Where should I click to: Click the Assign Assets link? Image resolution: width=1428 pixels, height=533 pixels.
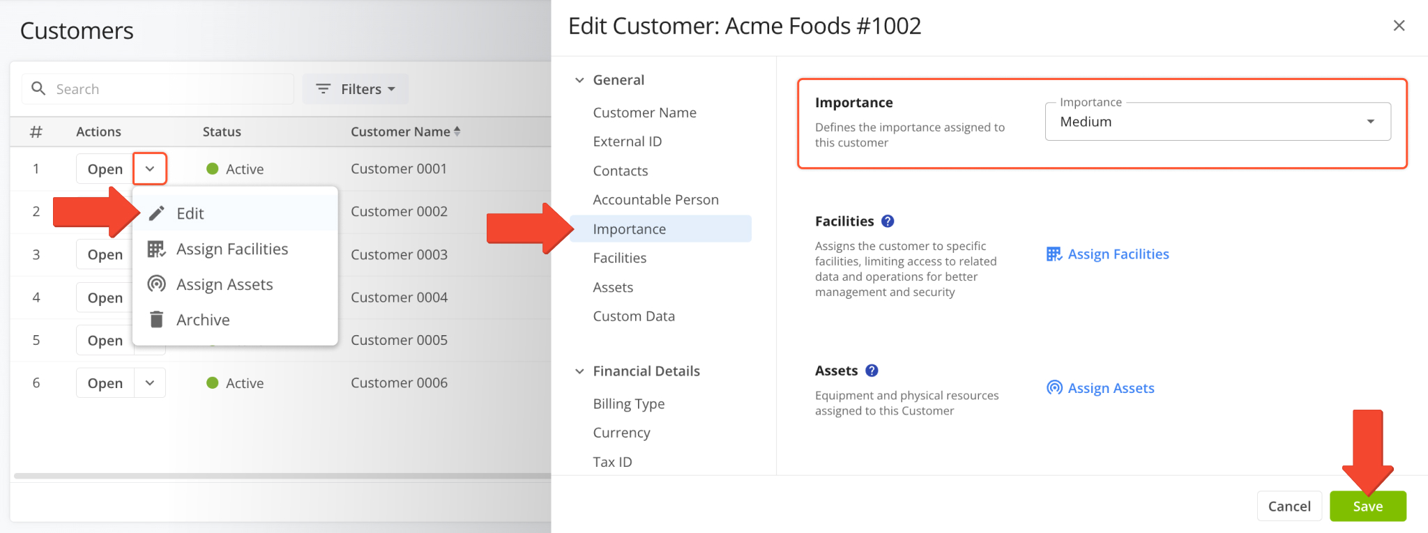[x=1100, y=388]
